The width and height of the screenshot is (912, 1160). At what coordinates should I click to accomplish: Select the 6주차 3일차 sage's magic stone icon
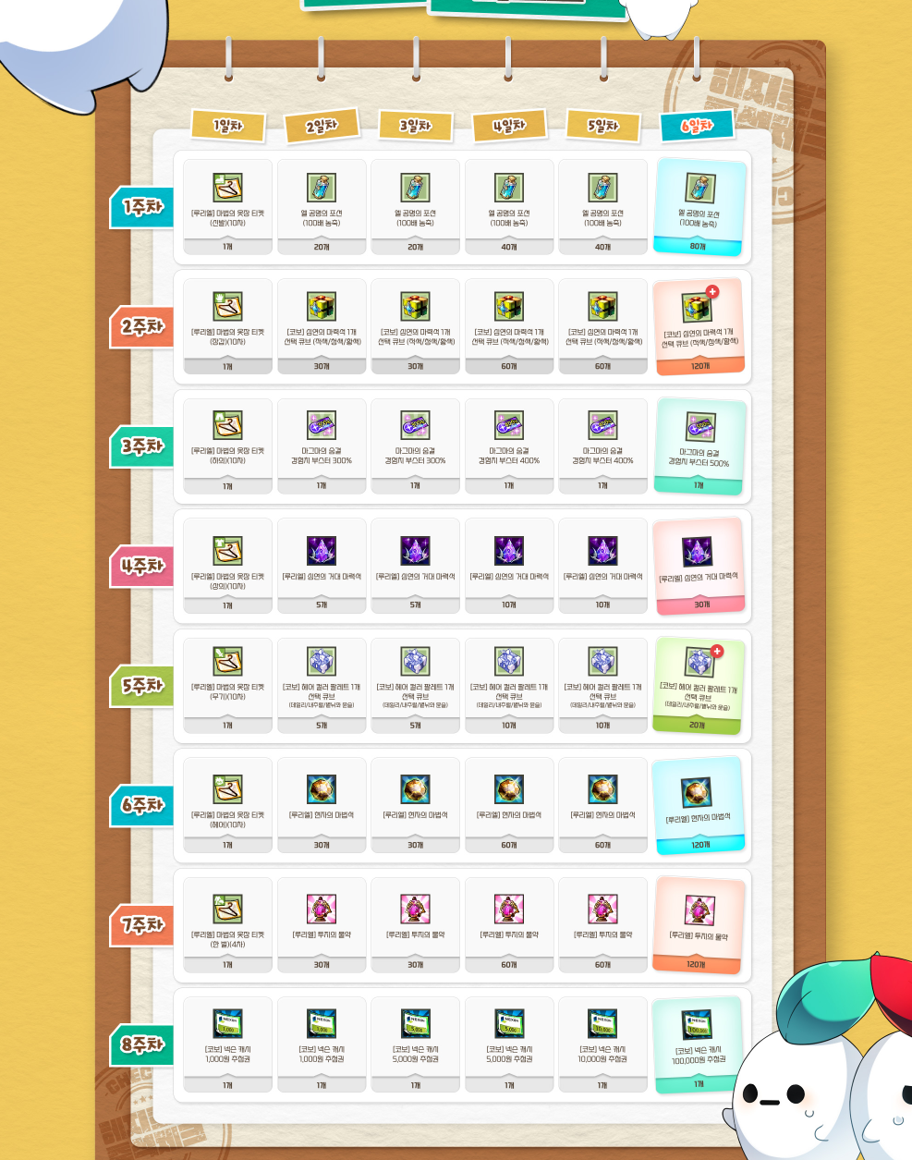tap(415, 789)
